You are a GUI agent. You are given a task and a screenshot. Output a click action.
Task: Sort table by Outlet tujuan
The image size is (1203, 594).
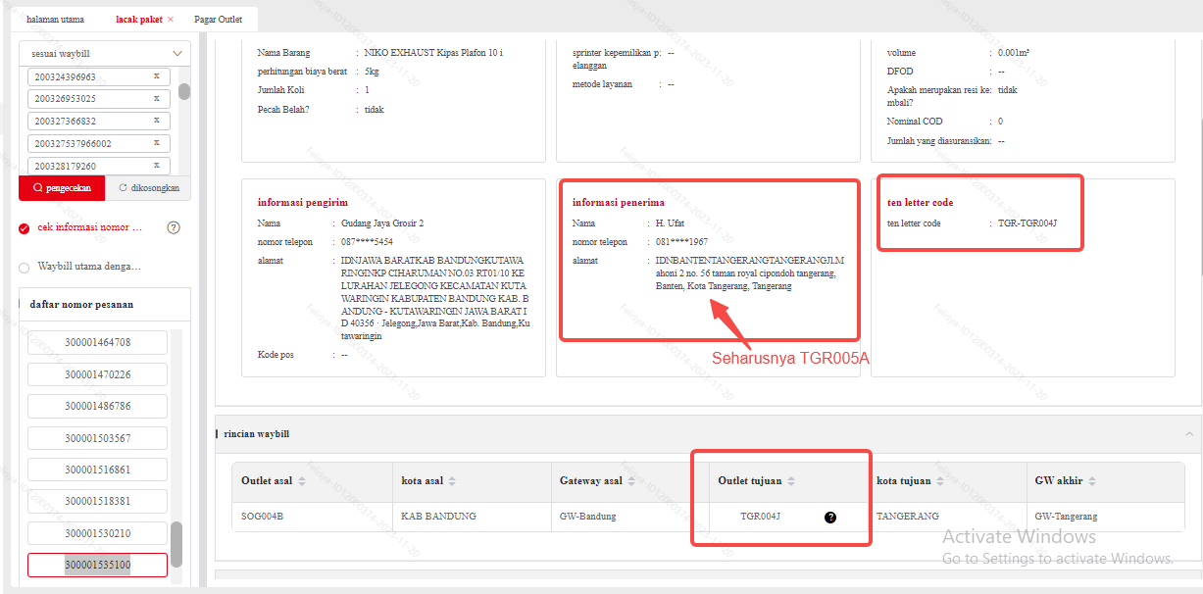click(791, 481)
